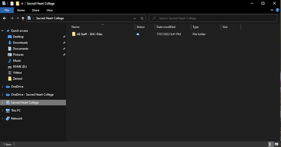Open the recent locations dropdown arrow
The height and width of the screenshot is (147, 281).
(x=18, y=18)
